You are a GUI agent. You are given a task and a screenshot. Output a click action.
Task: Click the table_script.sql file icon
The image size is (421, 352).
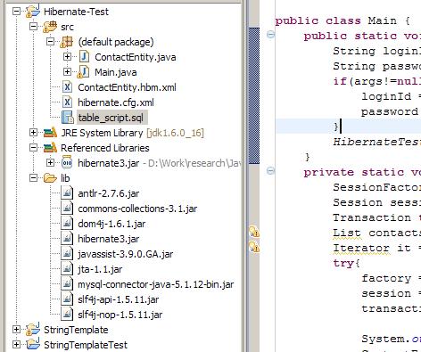click(x=68, y=118)
